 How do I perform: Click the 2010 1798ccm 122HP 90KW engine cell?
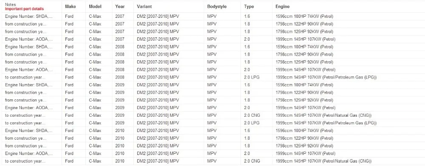[x=304, y=138]
